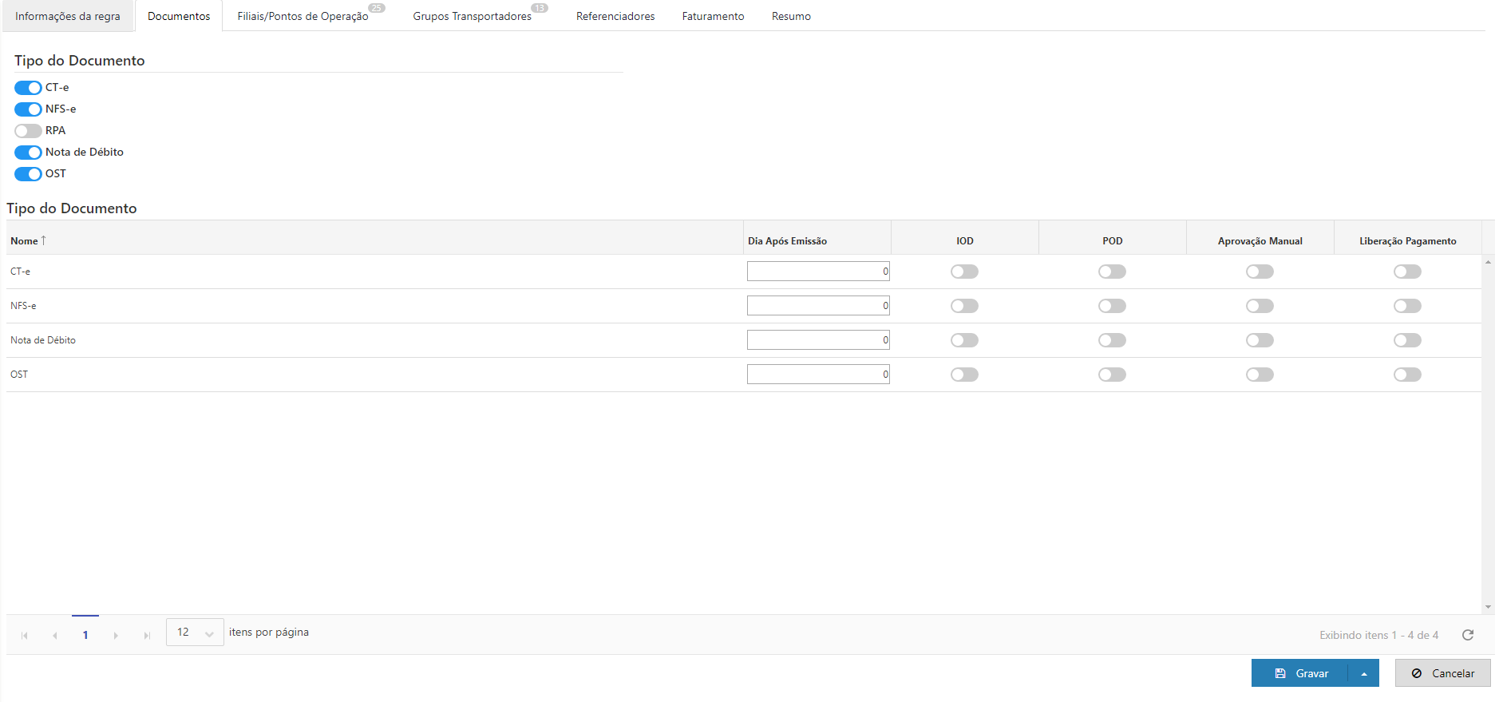Click the Liberação Pagamento column header
The height and width of the screenshot is (702, 1499).
(1408, 238)
